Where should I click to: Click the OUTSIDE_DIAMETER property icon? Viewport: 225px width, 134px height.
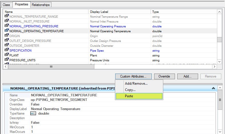pyautogui.click(x=7, y=45)
